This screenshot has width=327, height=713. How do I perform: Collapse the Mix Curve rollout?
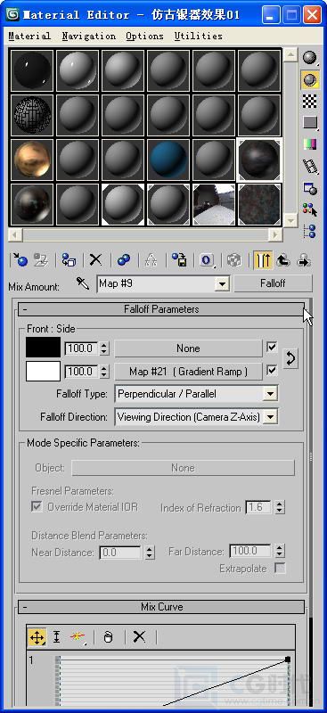[x=161, y=607]
